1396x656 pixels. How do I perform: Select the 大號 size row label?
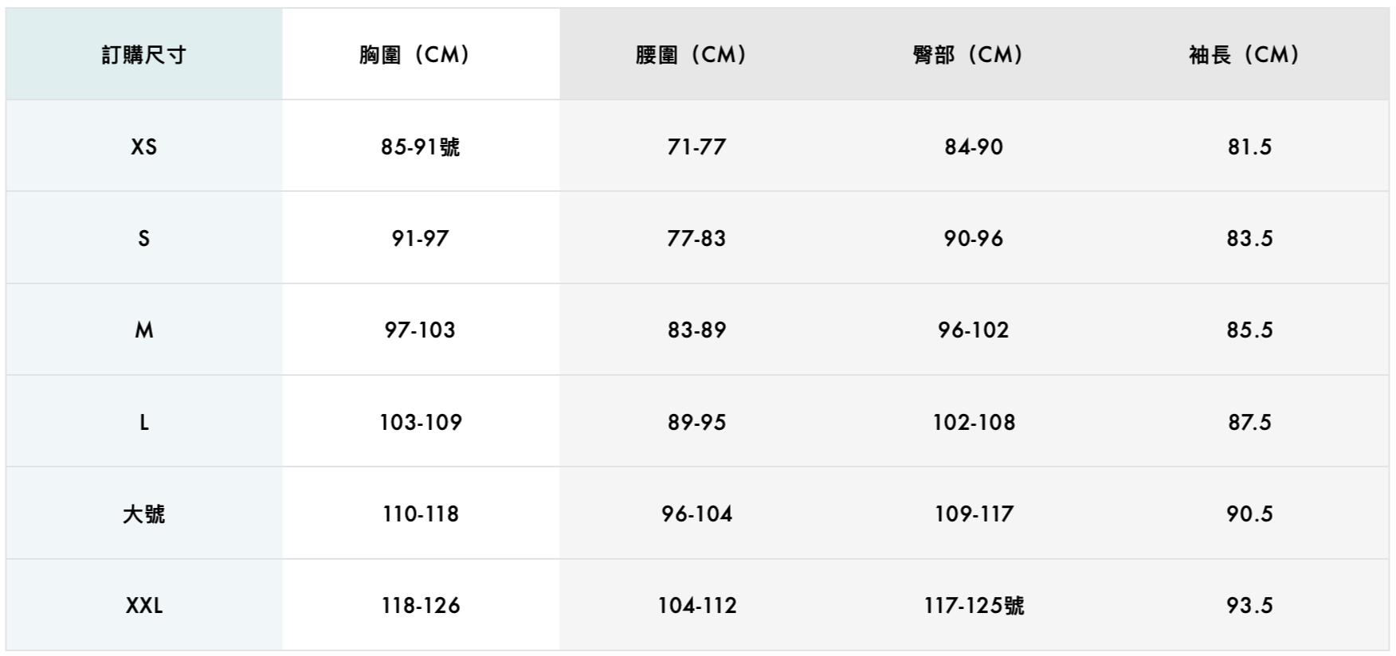pyautogui.click(x=143, y=513)
